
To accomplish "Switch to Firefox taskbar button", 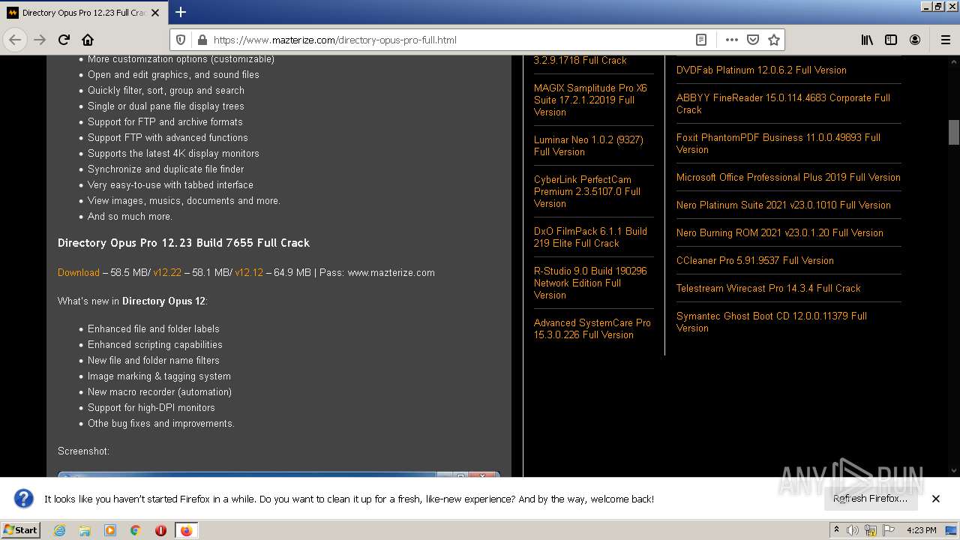I will (186, 530).
